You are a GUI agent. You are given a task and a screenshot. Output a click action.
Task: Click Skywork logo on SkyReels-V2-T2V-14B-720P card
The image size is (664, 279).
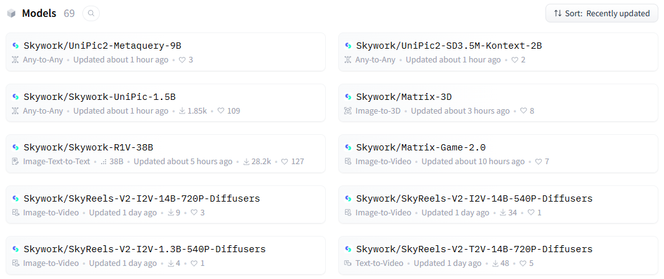348,249
